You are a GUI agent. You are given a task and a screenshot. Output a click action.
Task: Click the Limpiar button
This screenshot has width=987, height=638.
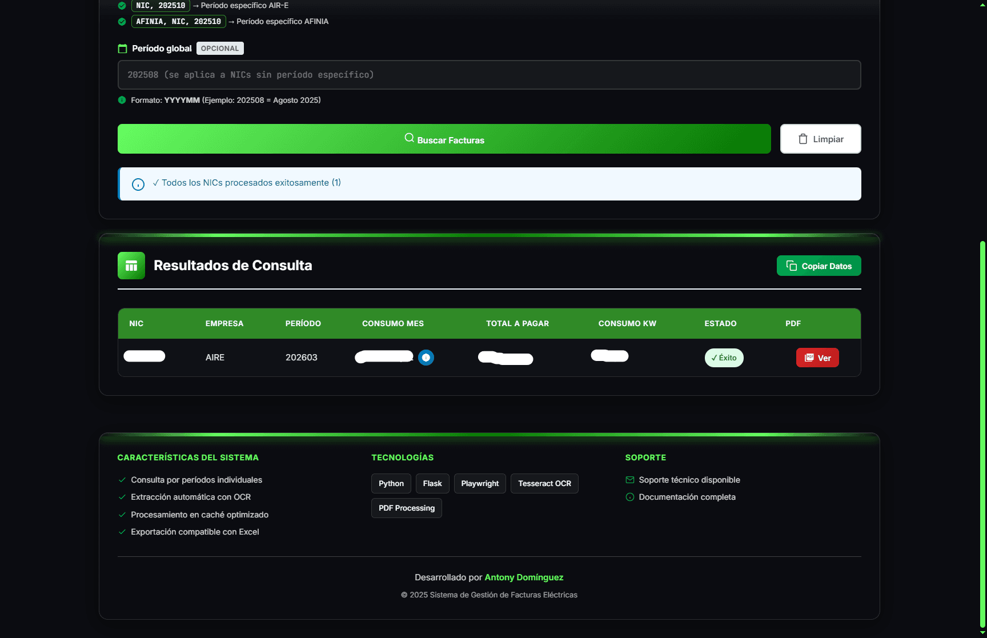click(820, 139)
